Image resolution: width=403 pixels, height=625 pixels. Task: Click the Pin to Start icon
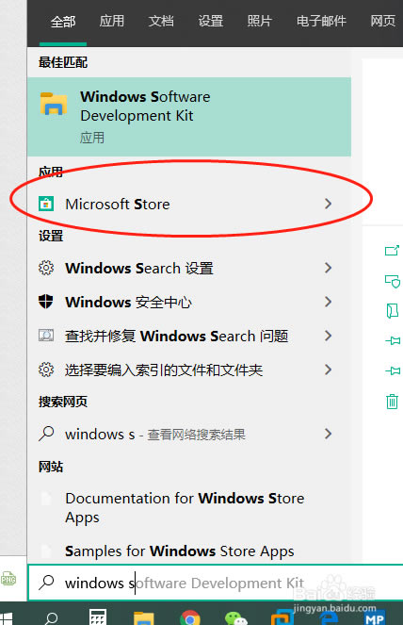(x=393, y=341)
